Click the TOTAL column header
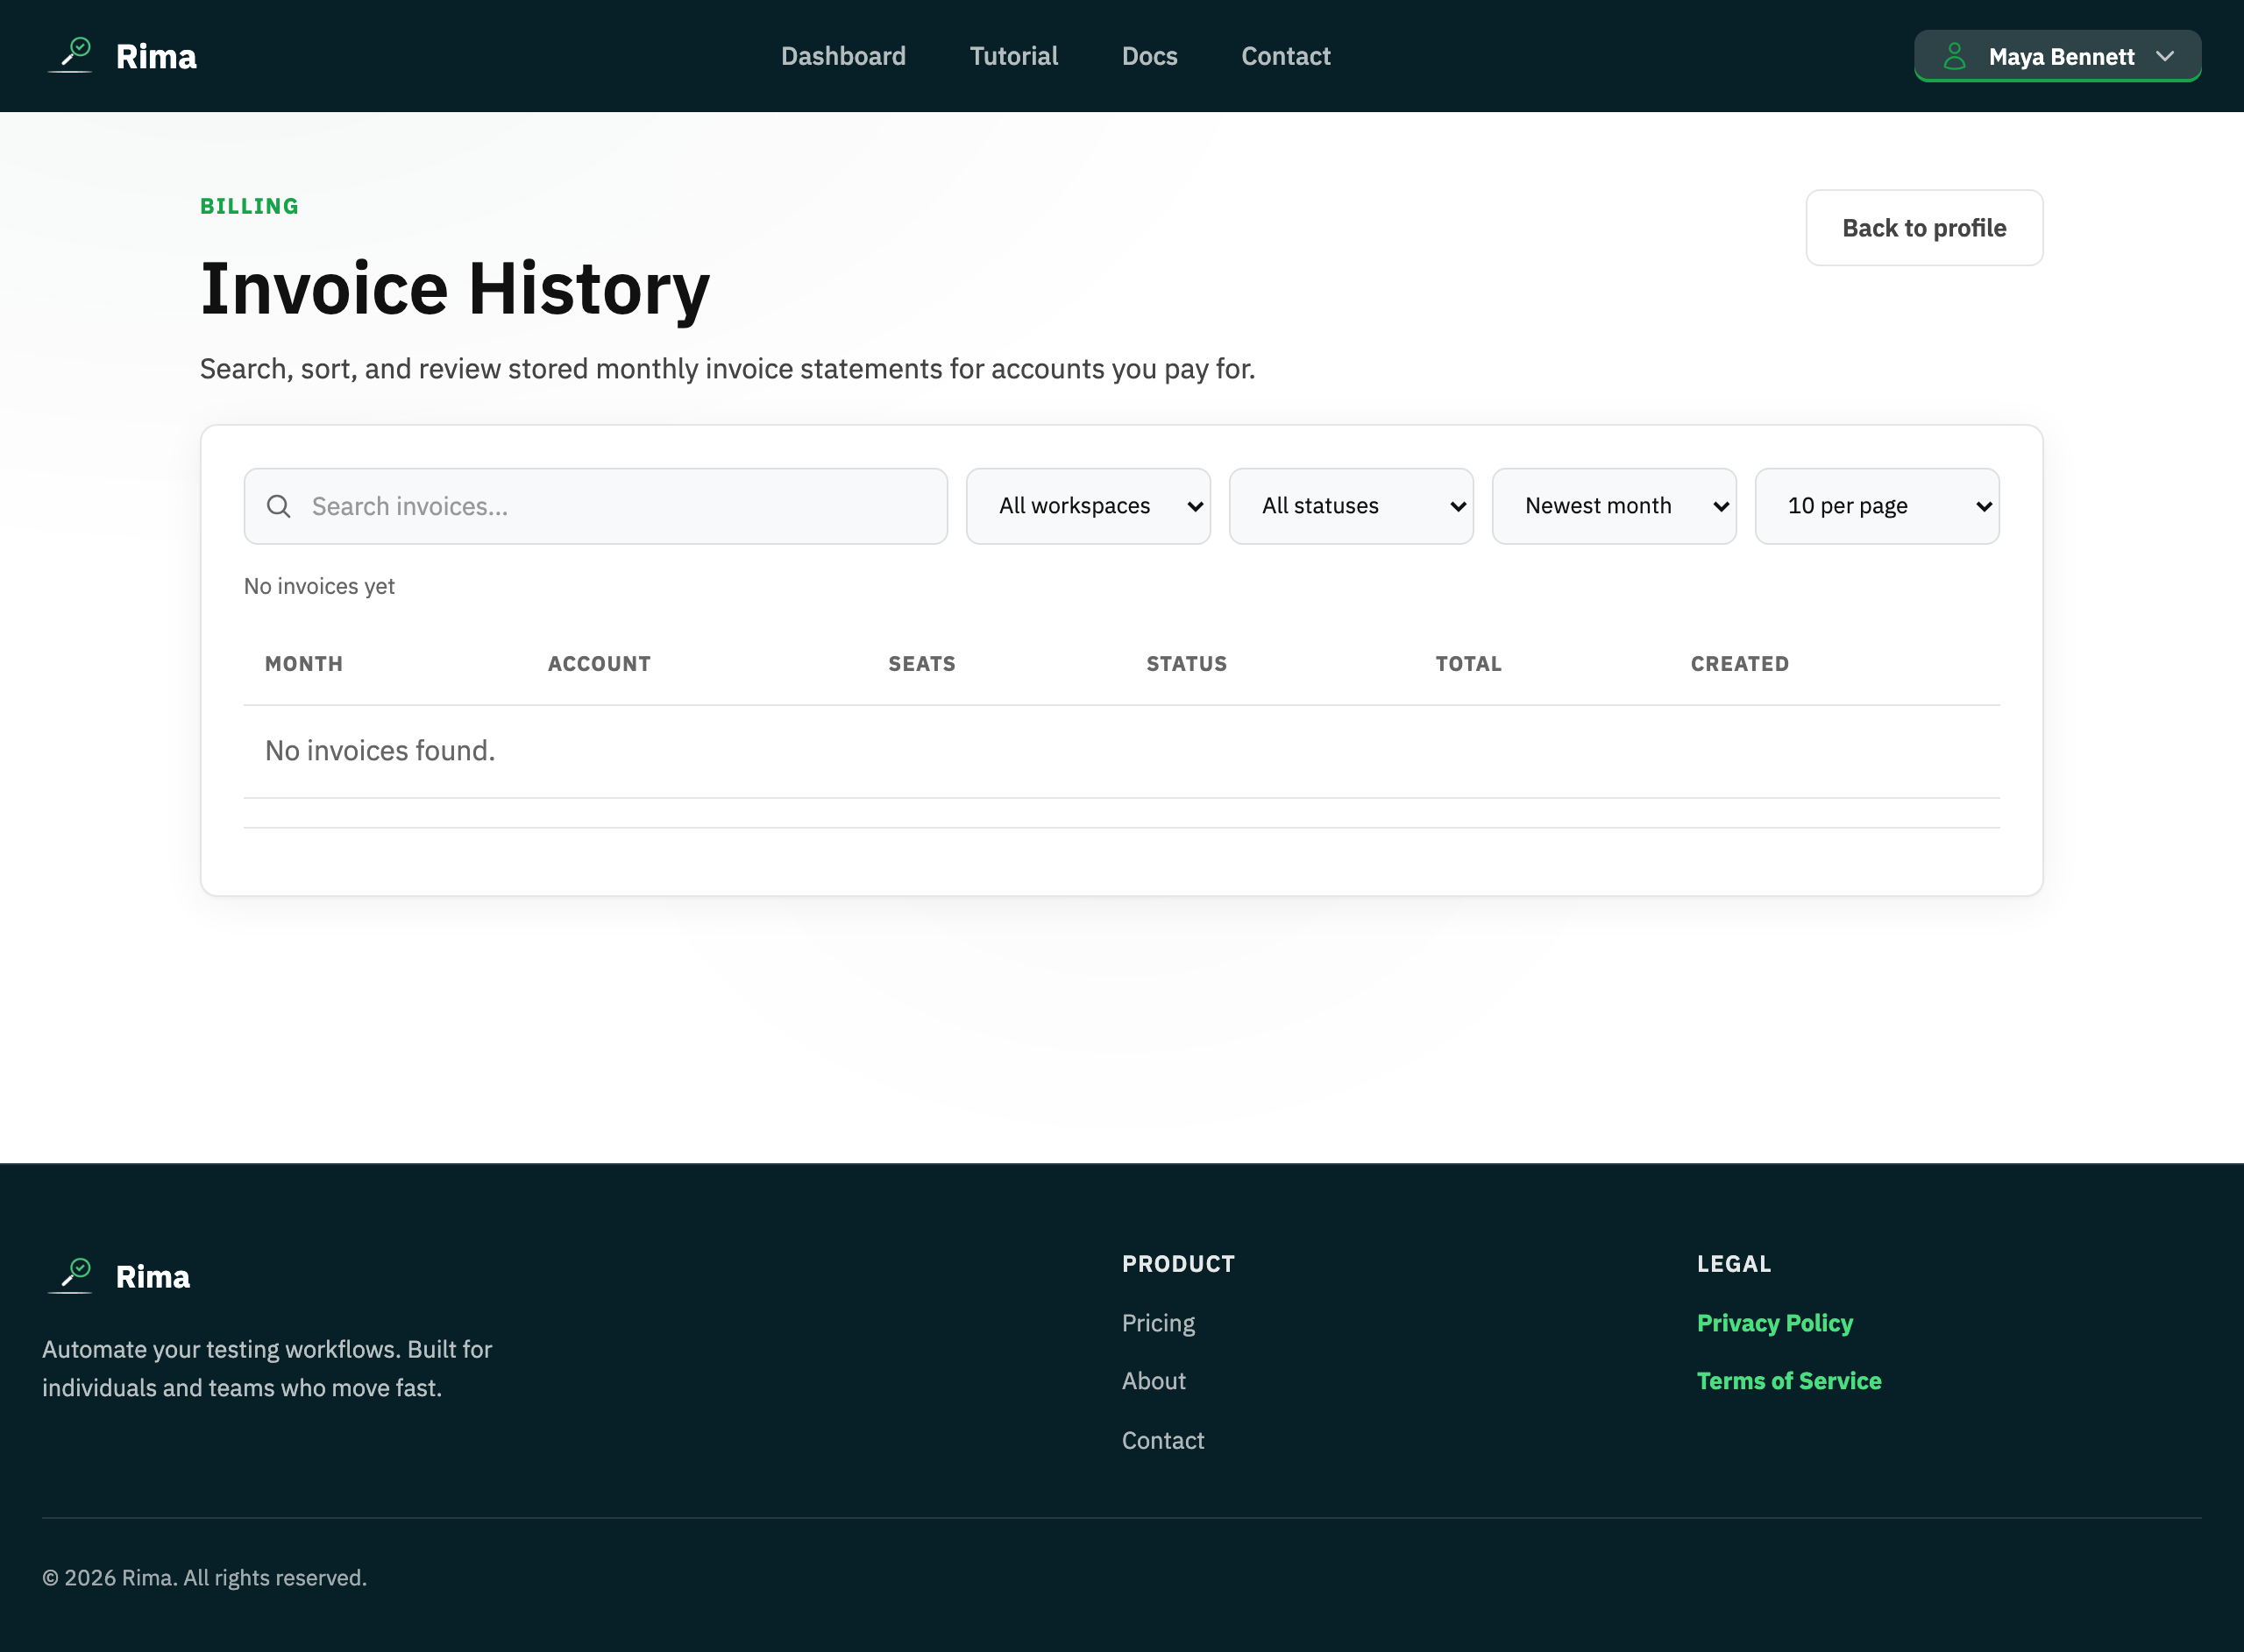 pyautogui.click(x=1468, y=664)
